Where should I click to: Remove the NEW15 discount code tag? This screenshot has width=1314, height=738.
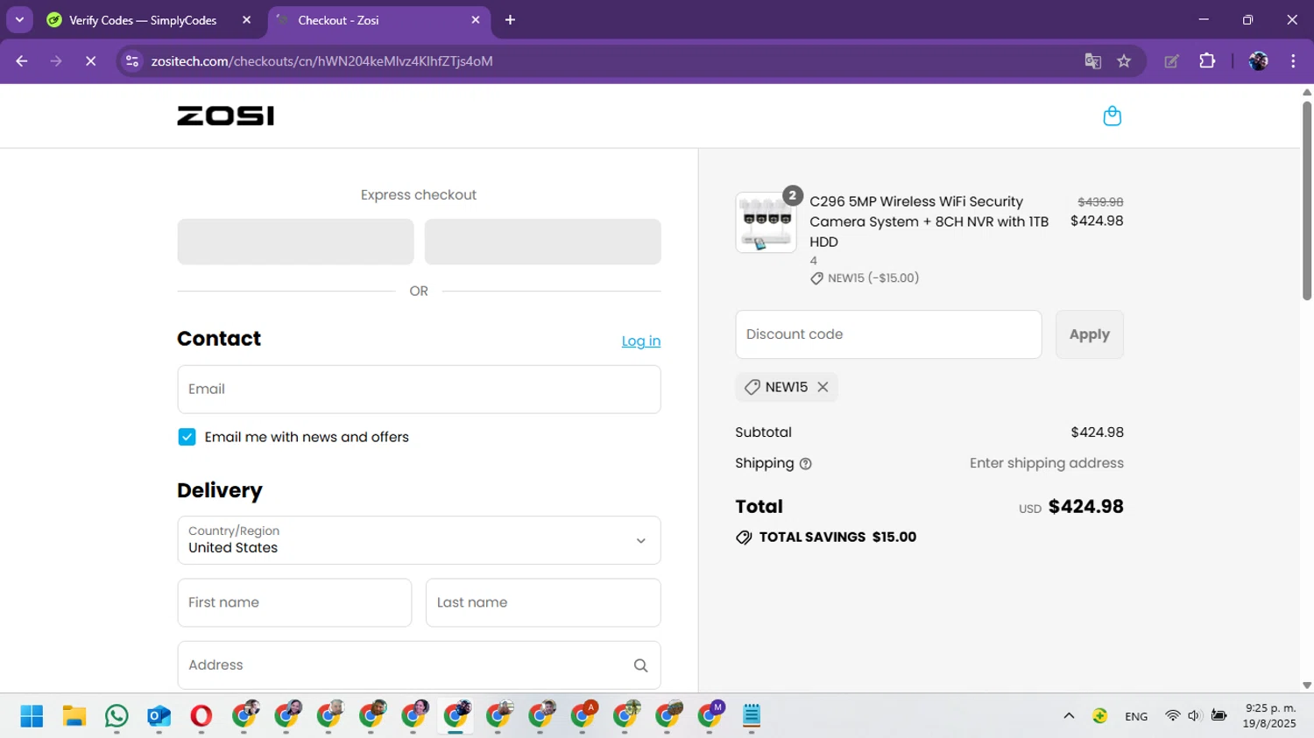[x=823, y=387]
